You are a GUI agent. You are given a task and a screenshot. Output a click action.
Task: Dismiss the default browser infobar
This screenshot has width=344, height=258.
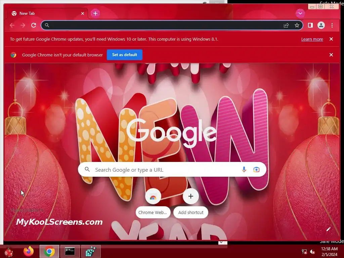(331, 55)
